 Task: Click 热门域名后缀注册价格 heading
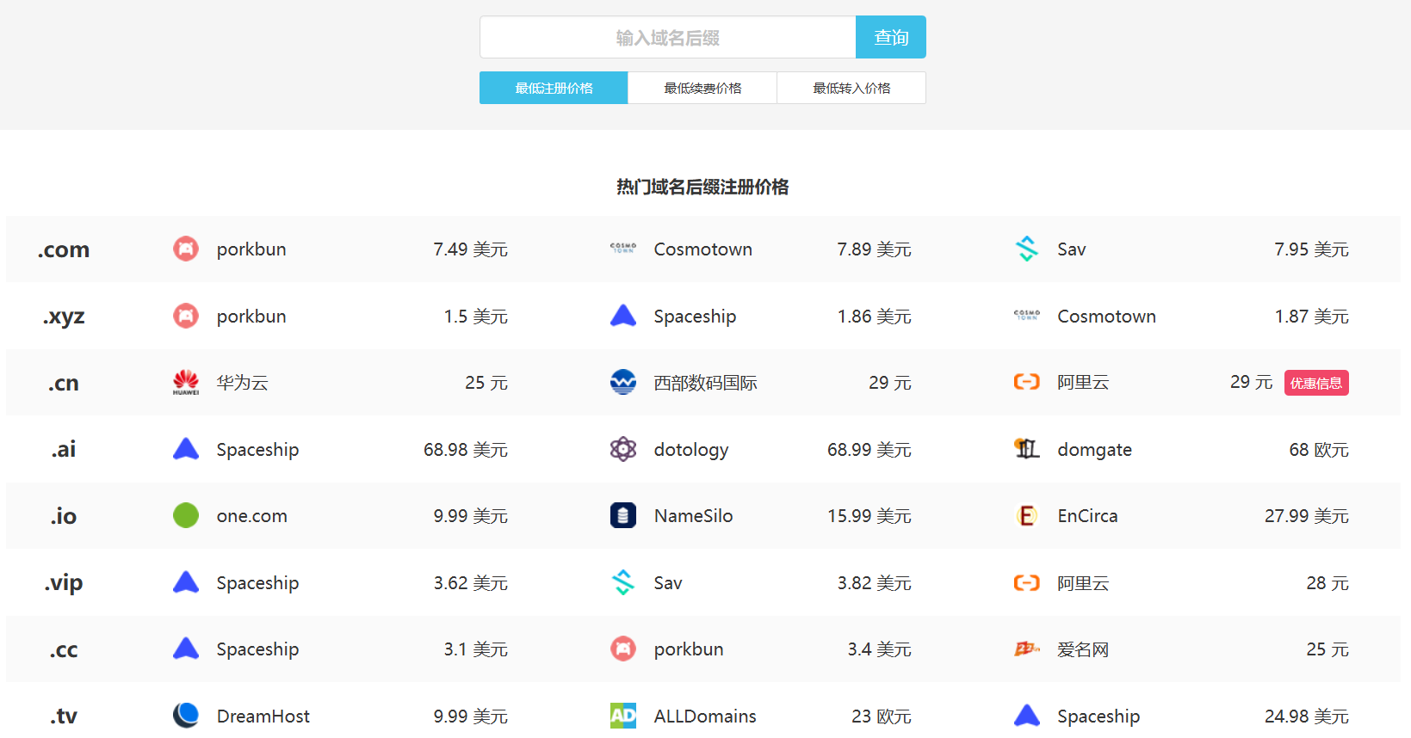[x=702, y=187]
